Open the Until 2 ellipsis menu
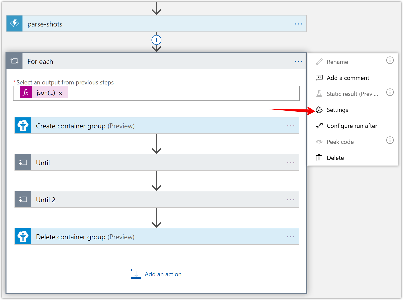Viewport: 403px width, 300px height. 291,199
